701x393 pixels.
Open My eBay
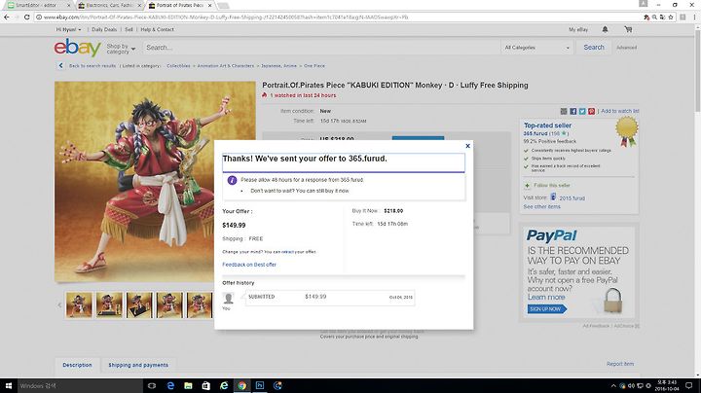[x=578, y=29]
